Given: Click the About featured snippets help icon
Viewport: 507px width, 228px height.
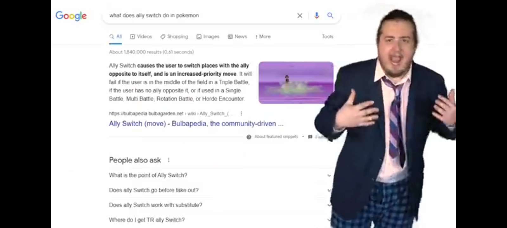Looking at the screenshot, I should [249, 137].
